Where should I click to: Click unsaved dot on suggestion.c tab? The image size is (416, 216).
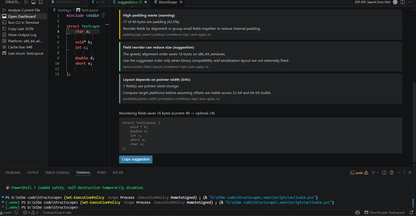click(146, 2)
